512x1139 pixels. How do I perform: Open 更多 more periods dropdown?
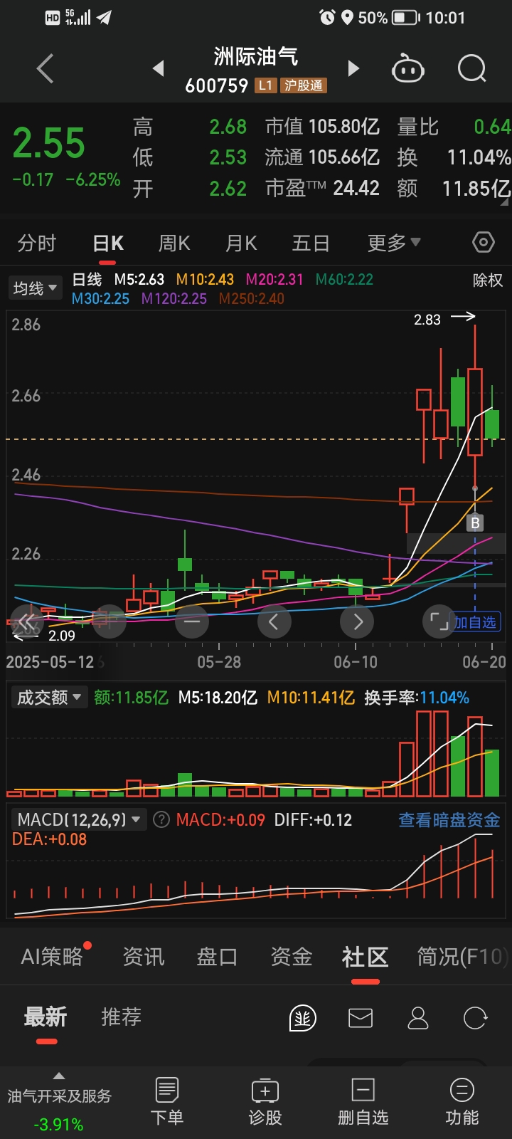[x=394, y=243]
